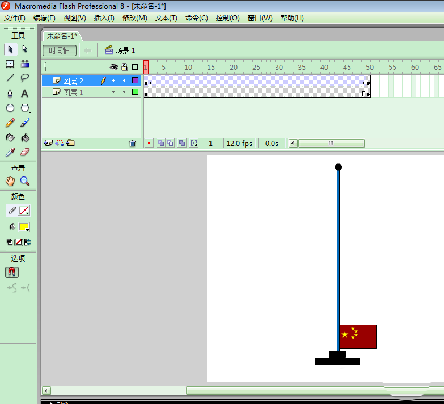Screen dimensions: 444x404
Task: Click the Center Frame button
Action: click(x=149, y=144)
